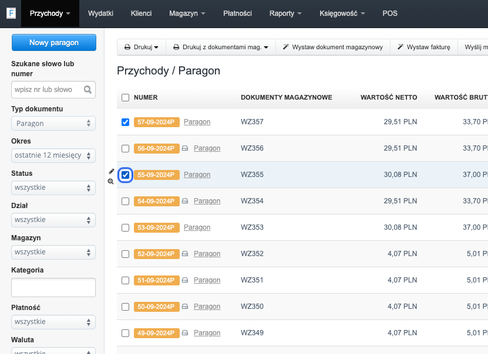488x354 pixels.
Task: Check the 50-09-2024P row checkbox
Action: point(125,307)
